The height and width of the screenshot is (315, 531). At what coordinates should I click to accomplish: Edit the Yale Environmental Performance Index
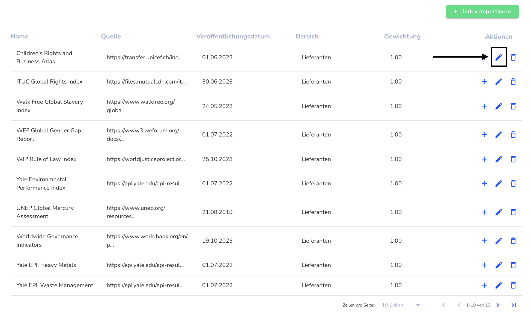click(x=499, y=183)
